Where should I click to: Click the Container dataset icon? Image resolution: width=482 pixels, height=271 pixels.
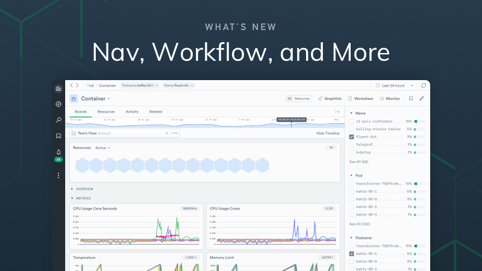(x=74, y=99)
